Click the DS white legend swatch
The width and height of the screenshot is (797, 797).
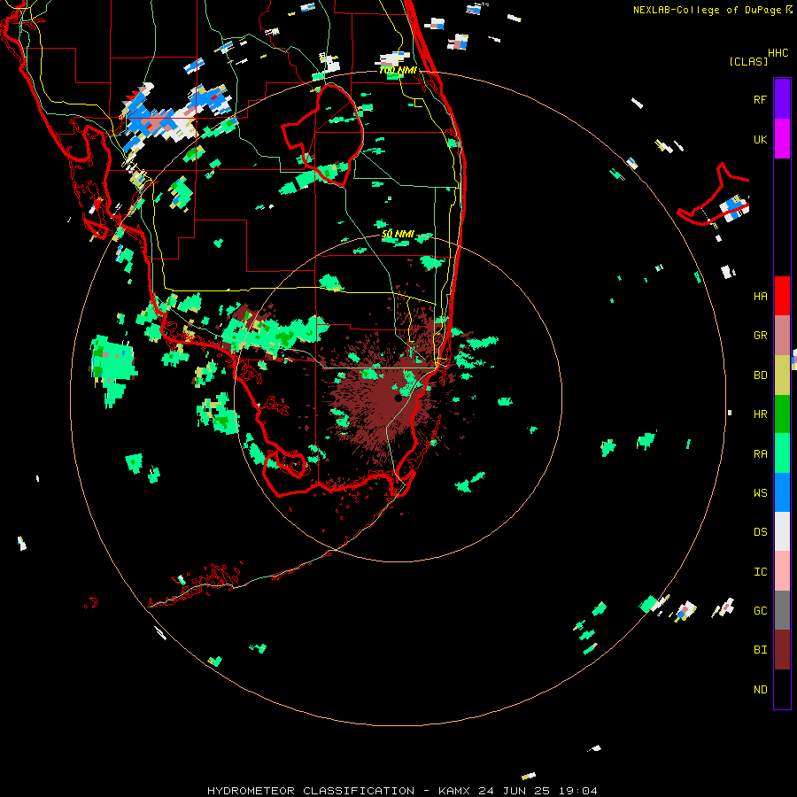(782, 531)
